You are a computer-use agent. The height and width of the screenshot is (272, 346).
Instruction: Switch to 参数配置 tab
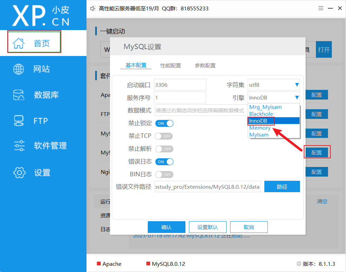coord(205,65)
